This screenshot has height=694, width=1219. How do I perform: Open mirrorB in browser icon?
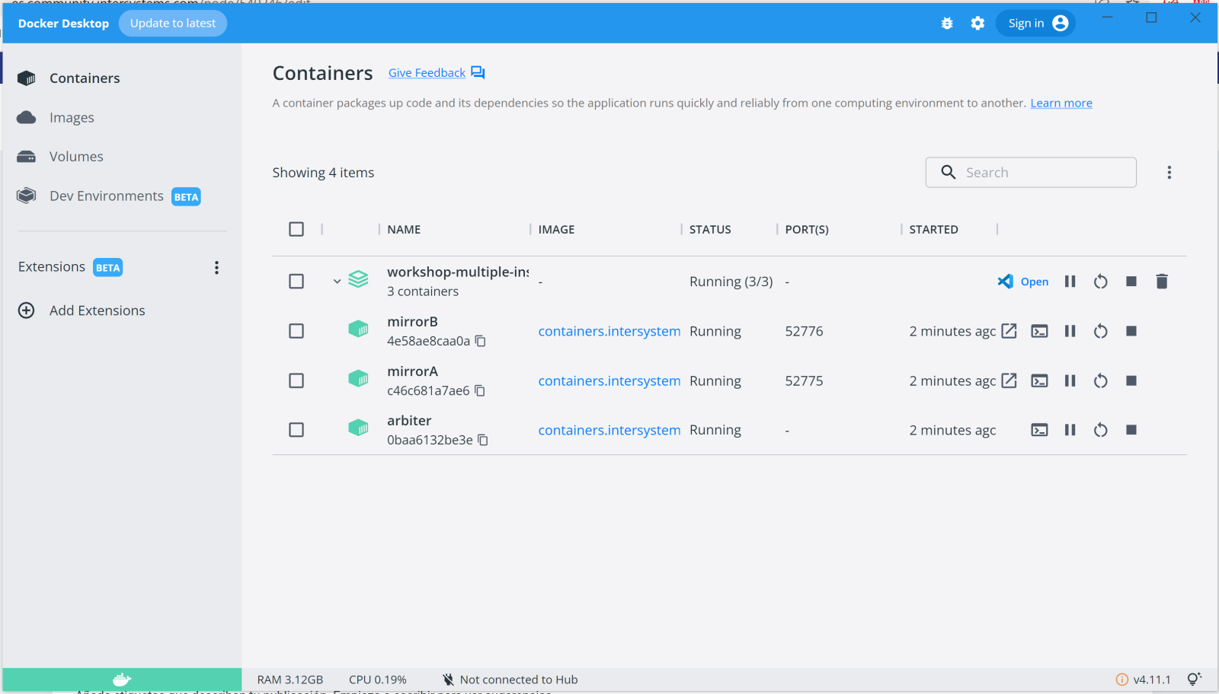coord(1009,331)
